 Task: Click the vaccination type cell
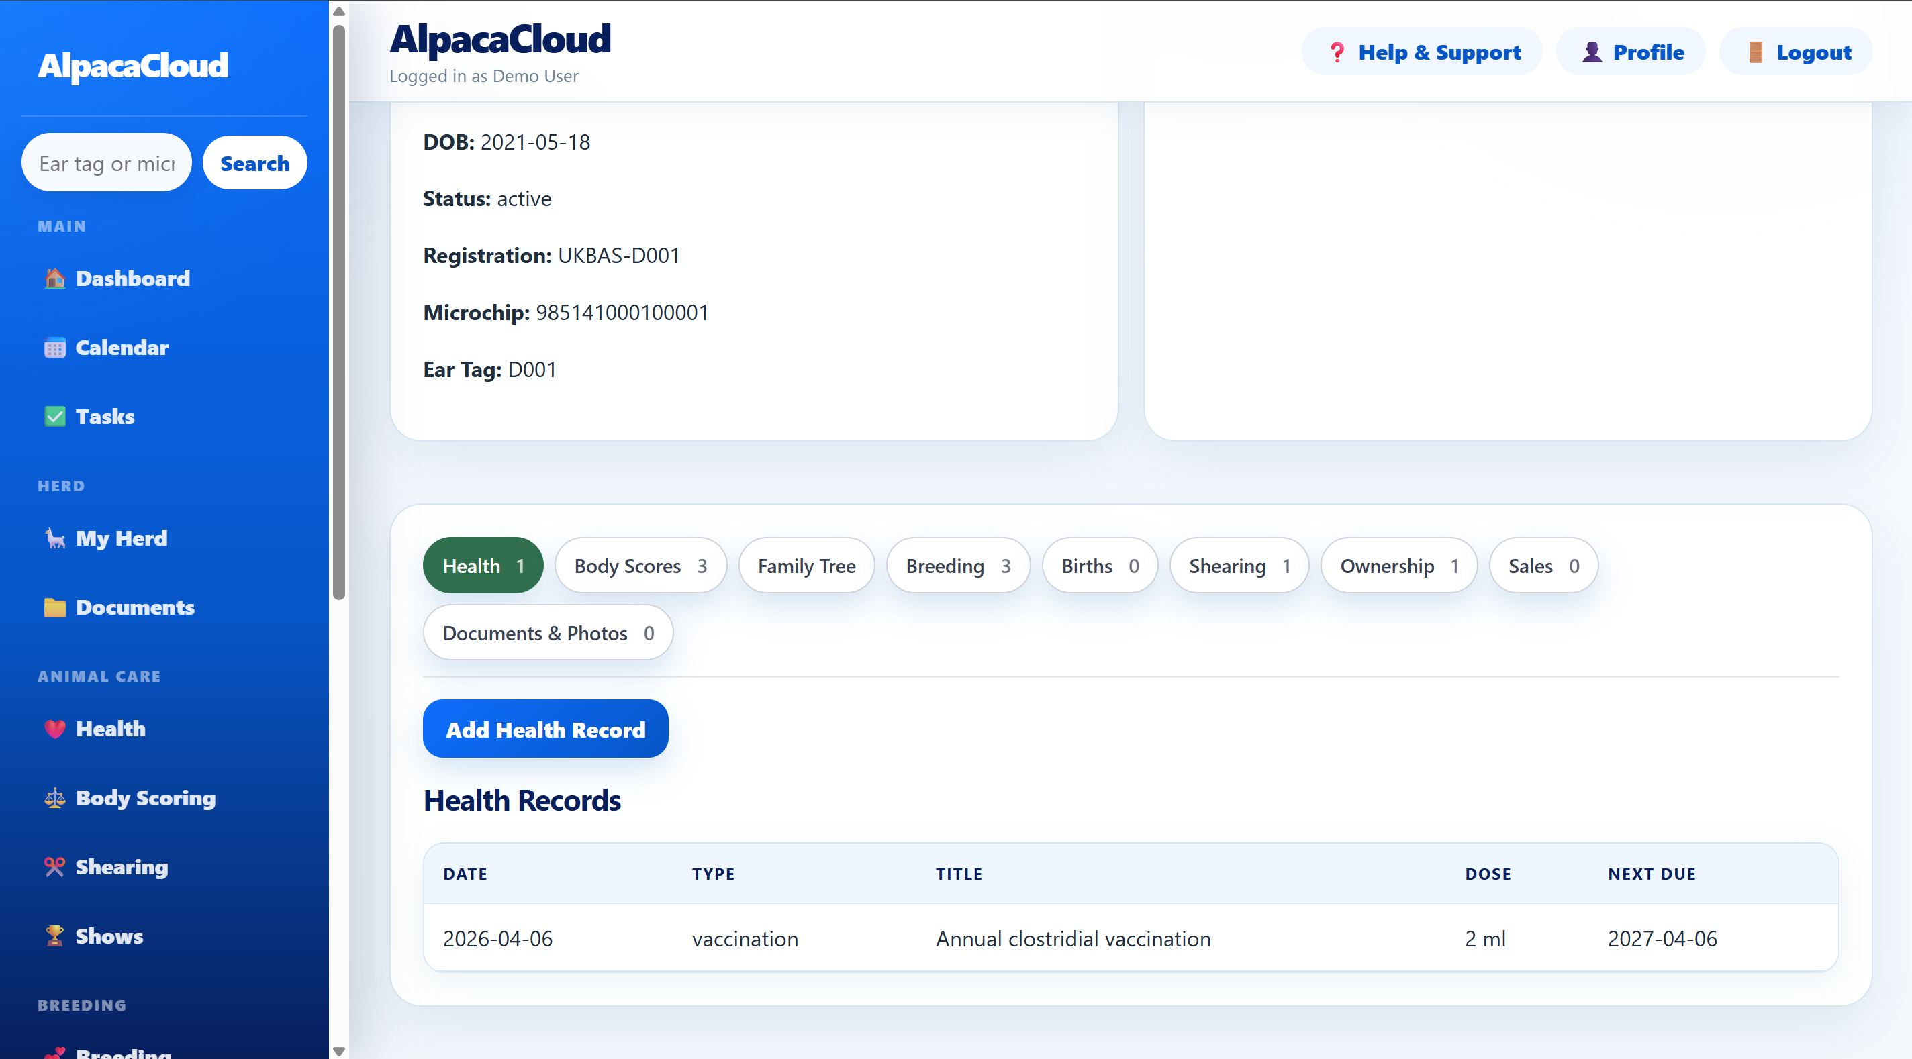pos(745,938)
